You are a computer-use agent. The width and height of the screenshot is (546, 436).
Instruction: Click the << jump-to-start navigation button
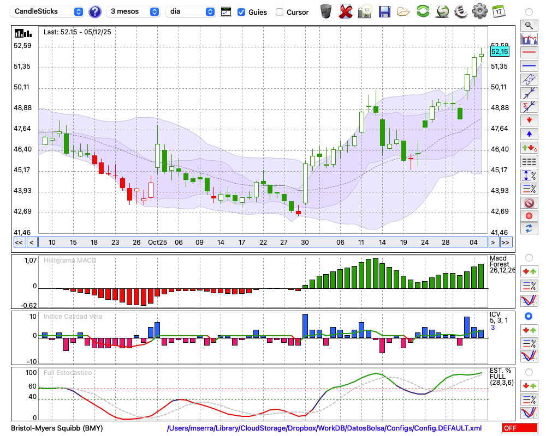click(x=19, y=243)
